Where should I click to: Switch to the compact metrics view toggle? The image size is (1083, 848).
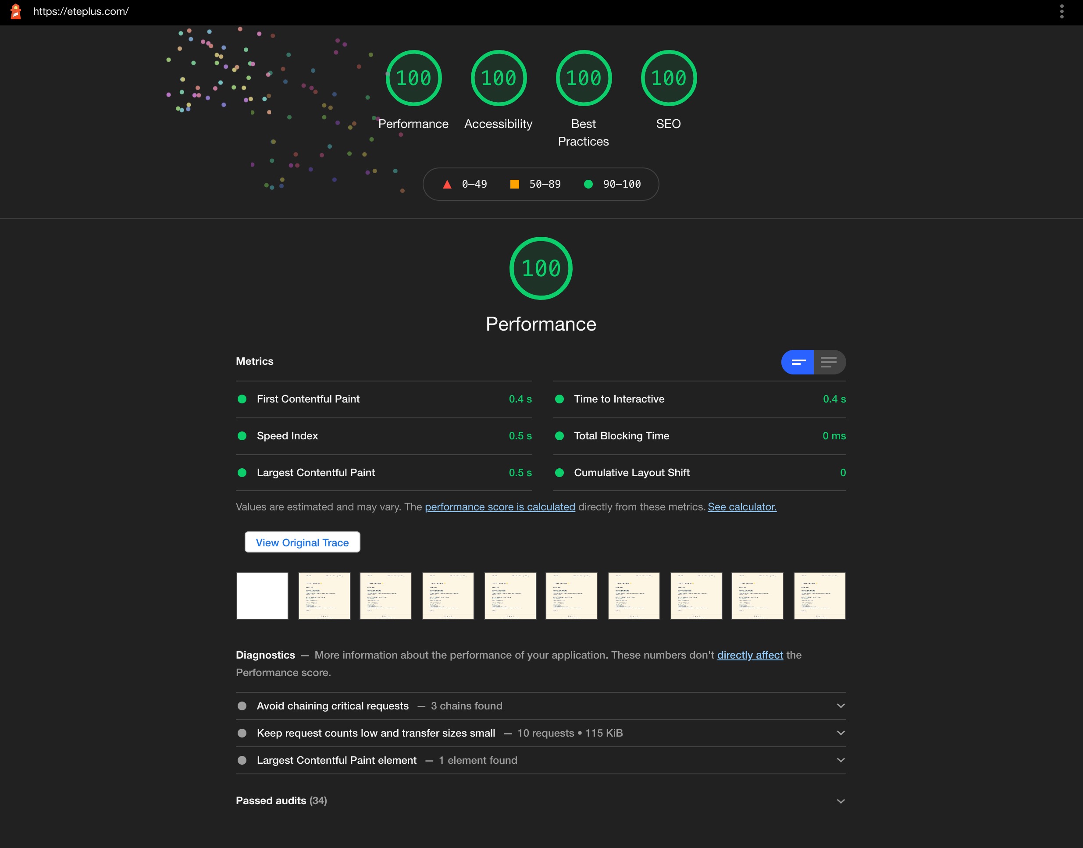click(x=798, y=362)
